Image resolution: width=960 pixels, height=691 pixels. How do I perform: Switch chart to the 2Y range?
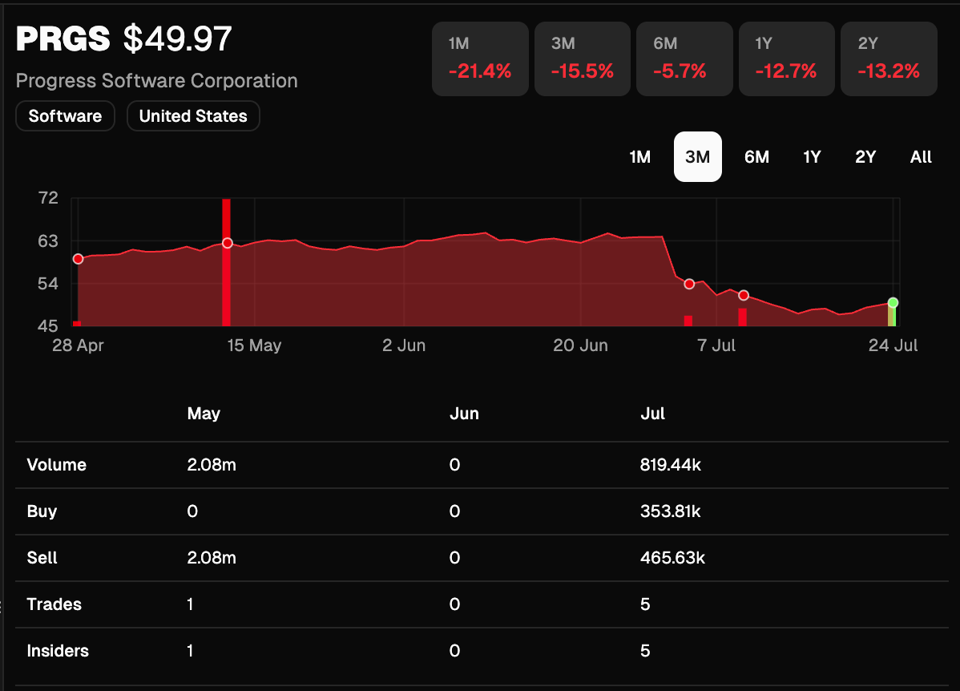pyautogui.click(x=865, y=157)
